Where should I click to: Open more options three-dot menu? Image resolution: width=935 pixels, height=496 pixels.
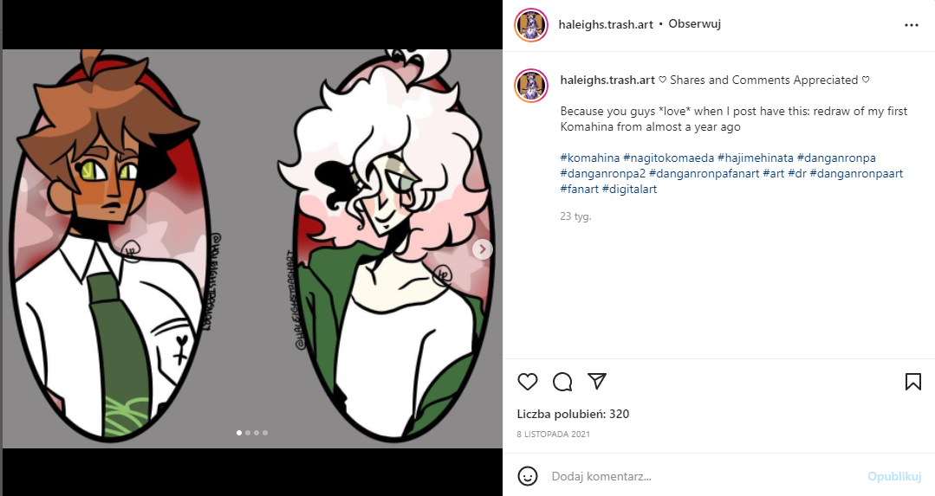coord(911,25)
